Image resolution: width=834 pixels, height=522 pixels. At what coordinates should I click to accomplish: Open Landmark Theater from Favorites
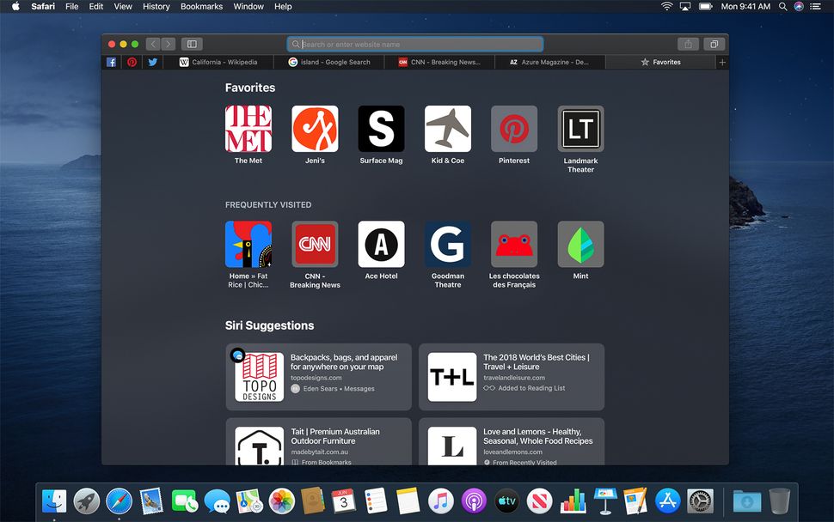pyautogui.click(x=580, y=129)
